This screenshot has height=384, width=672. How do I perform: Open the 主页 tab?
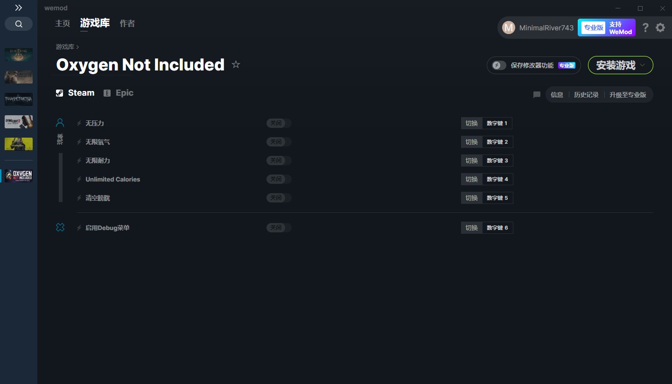(x=63, y=23)
